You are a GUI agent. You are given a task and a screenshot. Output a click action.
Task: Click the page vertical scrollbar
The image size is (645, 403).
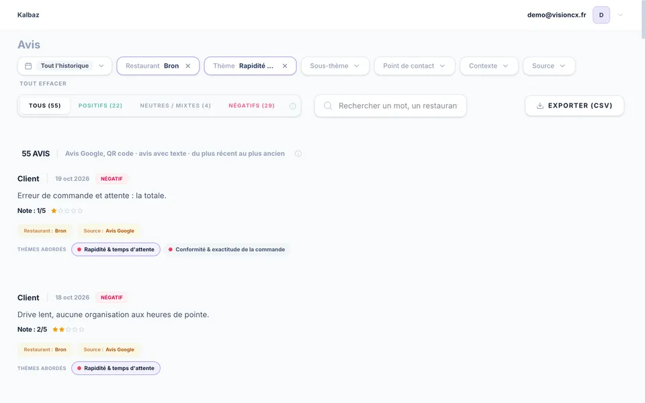pos(643,19)
